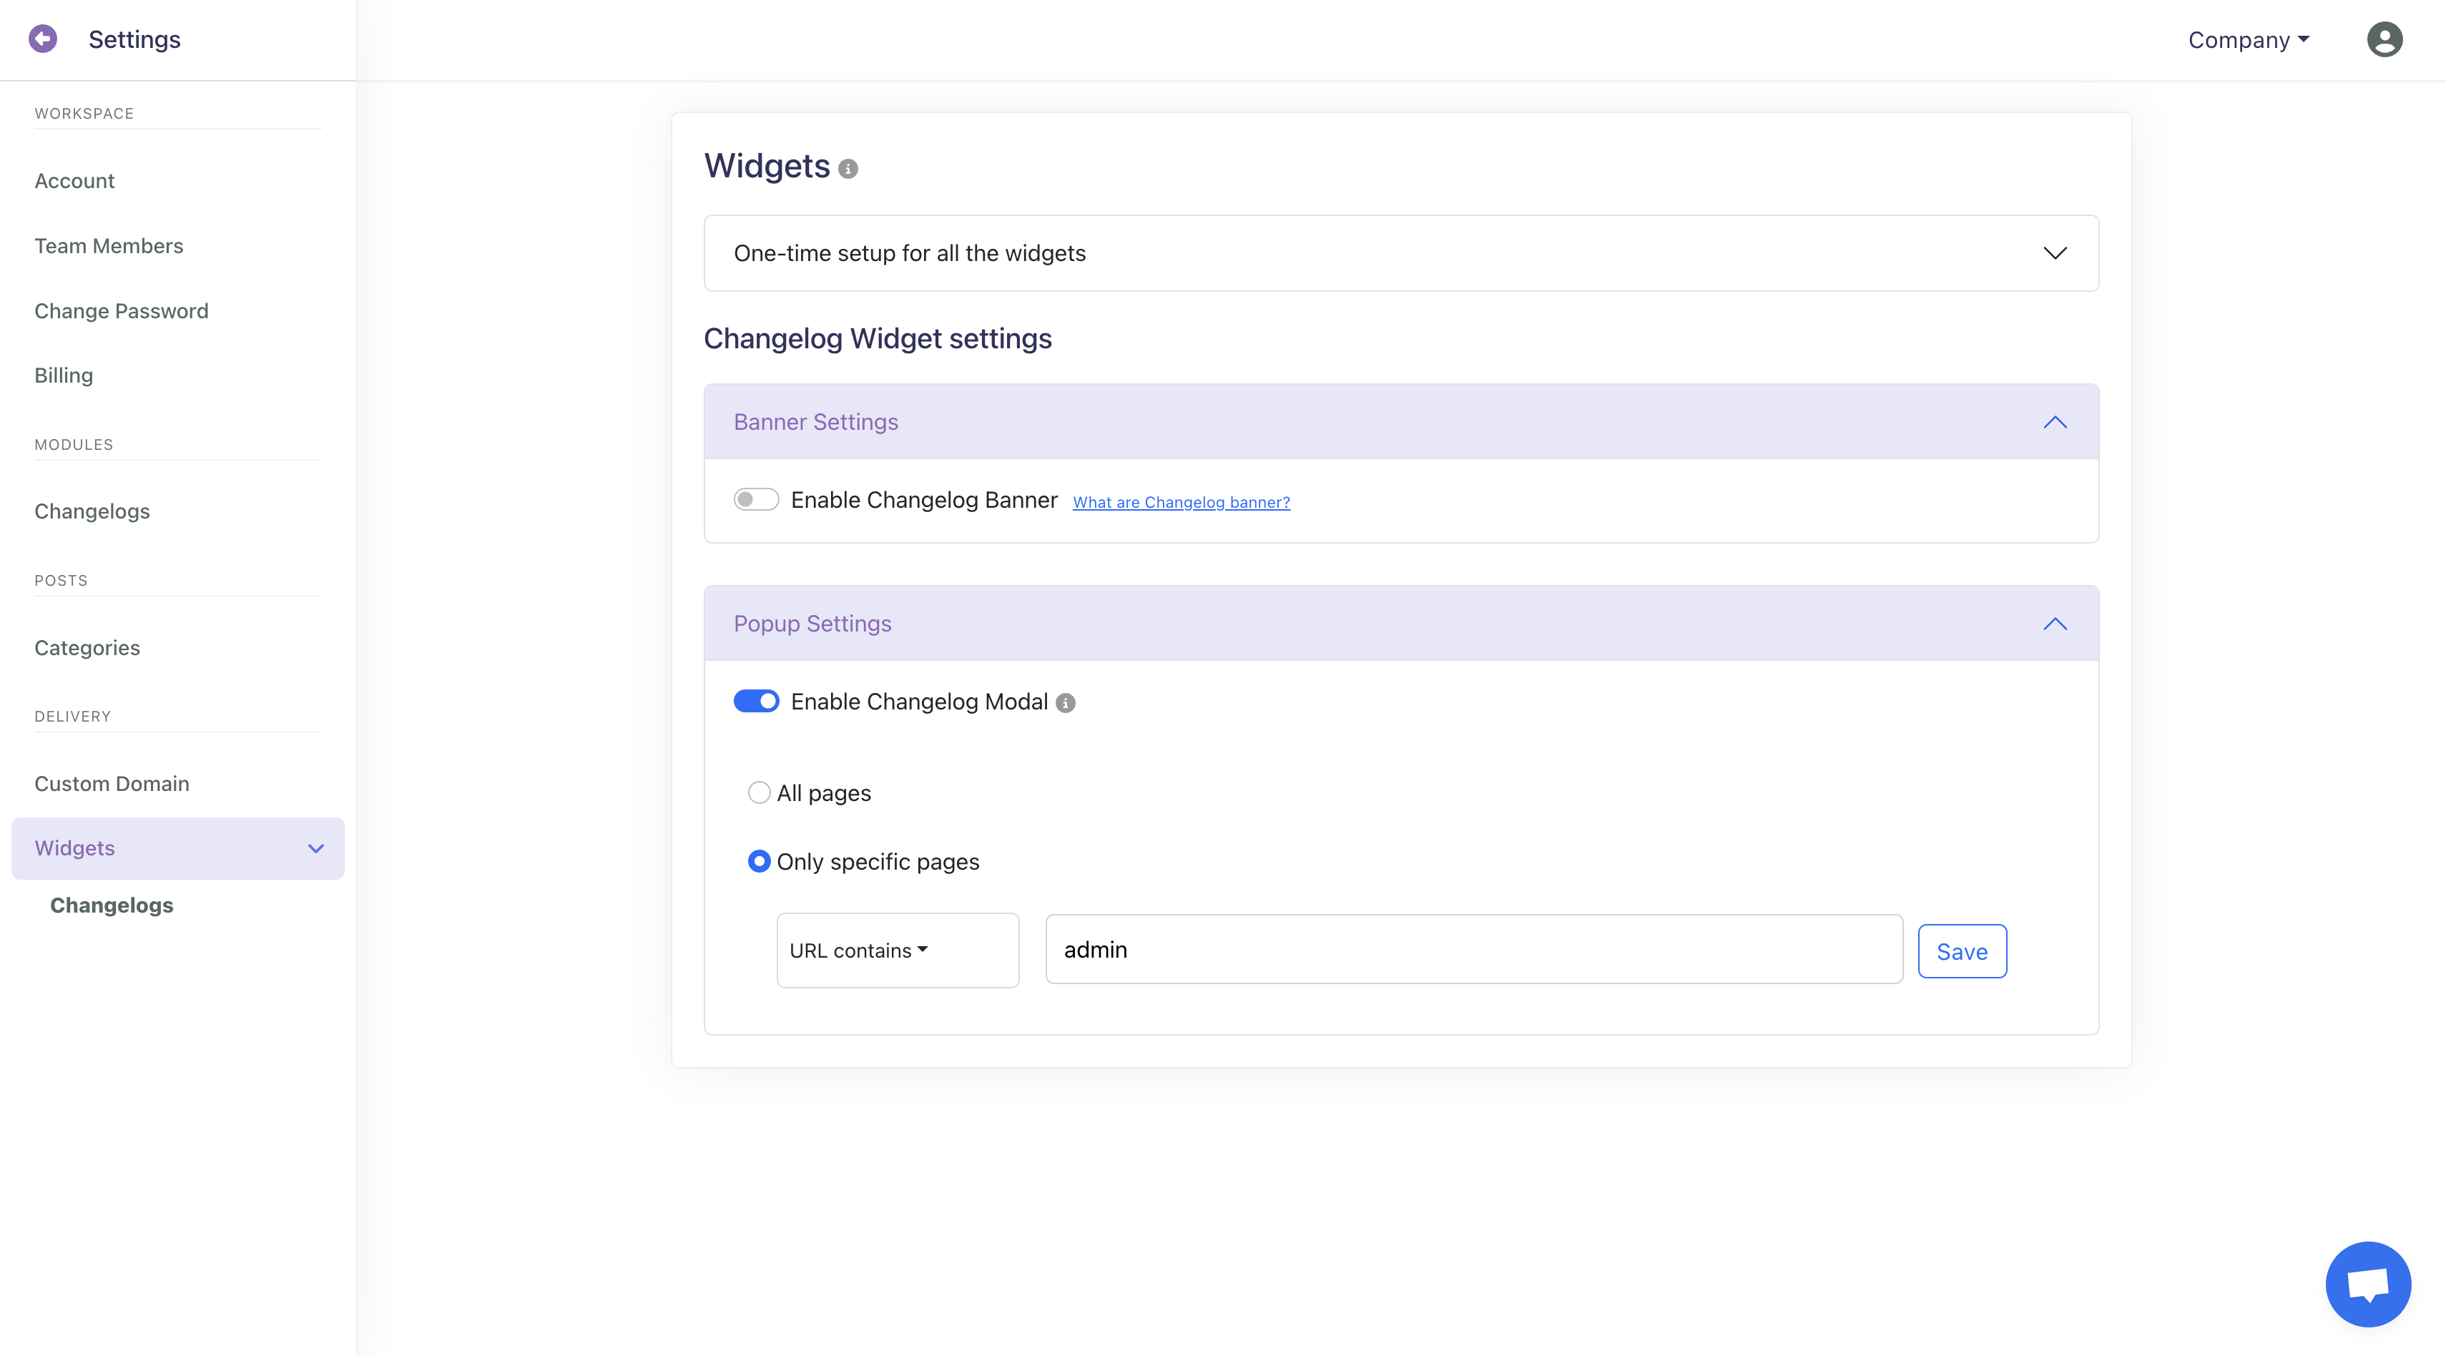Click the info icon beside Widgets heading
The height and width of the screenshot is (1356, 2446).
[x=848, y=169]
